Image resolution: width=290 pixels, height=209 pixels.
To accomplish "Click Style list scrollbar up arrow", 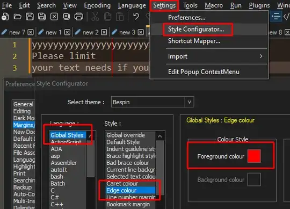I will pos(160,136).
